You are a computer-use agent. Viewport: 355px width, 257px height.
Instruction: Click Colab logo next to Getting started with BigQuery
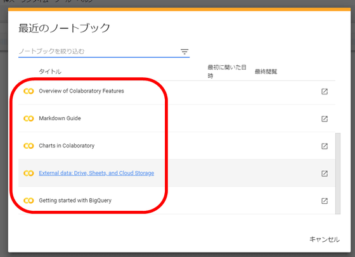click(29, 201)
